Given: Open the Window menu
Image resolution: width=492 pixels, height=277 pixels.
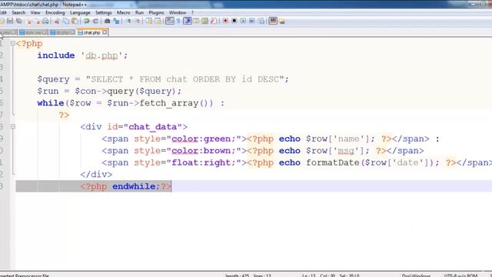Looking at the screenshot, I should [x=178, y=12].
